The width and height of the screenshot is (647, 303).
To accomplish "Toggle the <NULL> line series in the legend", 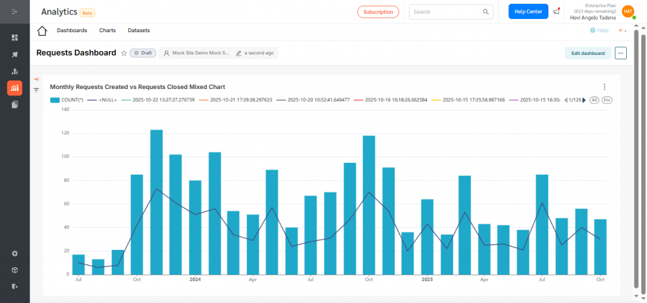I will pyautogui.click(x=102, y=100).
